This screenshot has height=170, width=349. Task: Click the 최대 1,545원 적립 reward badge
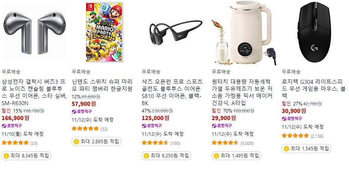pos(307,149)
